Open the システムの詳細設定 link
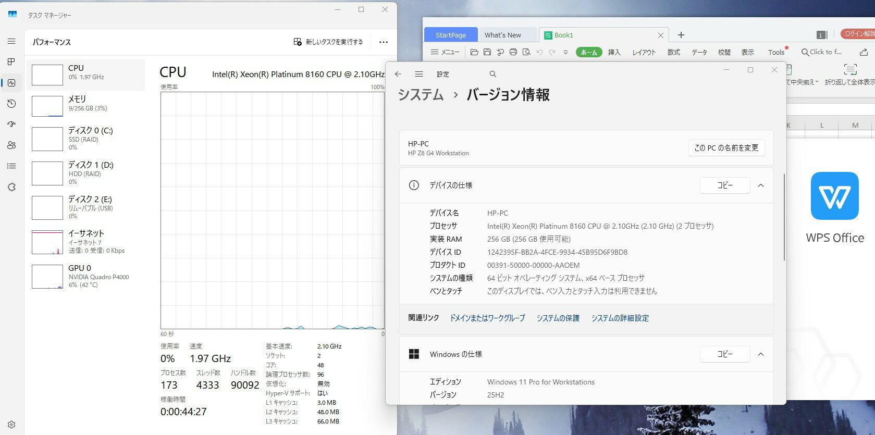This screenshot has height=435, width=875. pyautogui.click(x=620, y=318)
